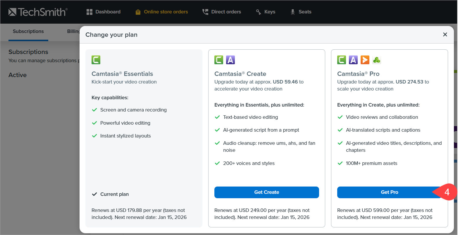Click the Direct orders phone icon
Screen dimensions: 458x235
[205, 12]
